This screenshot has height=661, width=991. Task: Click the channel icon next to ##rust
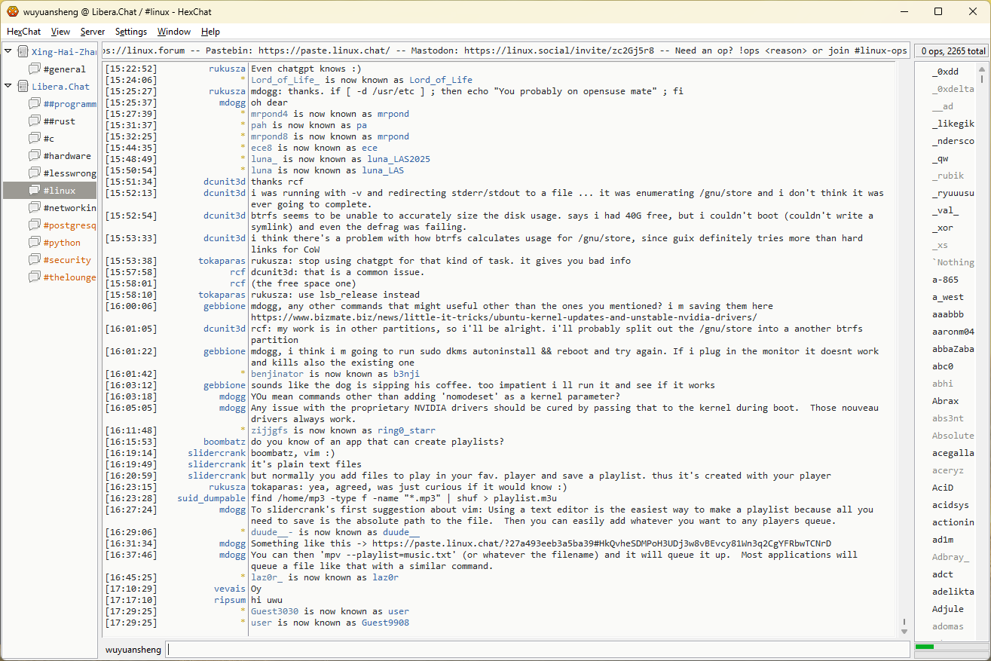point(35,121)
